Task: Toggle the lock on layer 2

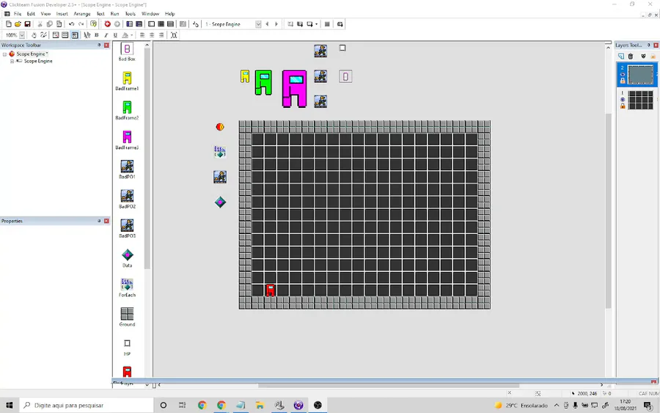Action: click(623, 81)
